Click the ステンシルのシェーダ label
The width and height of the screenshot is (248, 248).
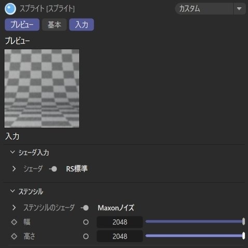point(49,208)
